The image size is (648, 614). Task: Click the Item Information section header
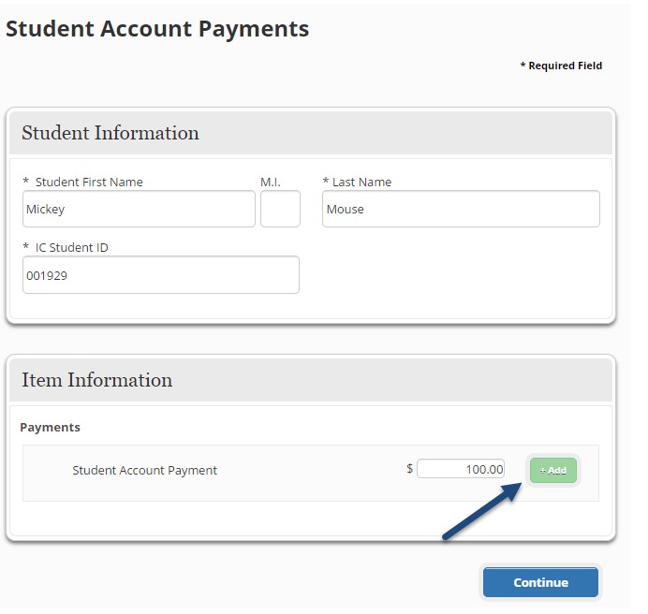tap(97, 380)
